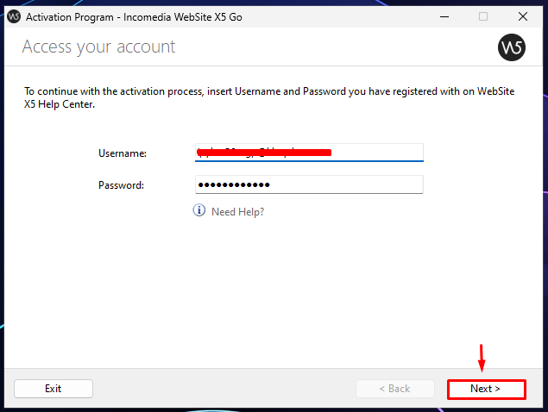
Task: Click the red arrow pointing at Next
Action: pyautogui.click(x=482, y=359)
